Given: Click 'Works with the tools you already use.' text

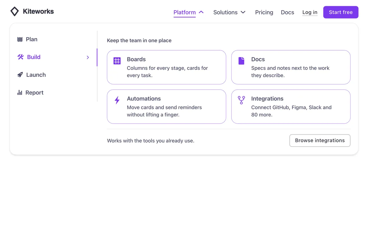Looking at the screenshot, I should pyautogui.click(x=151, y=141).
